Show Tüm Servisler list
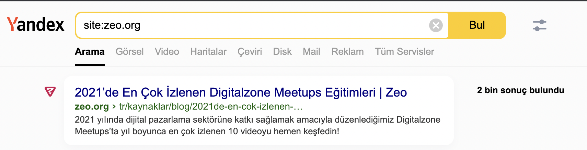 click(x=404, y=52)
